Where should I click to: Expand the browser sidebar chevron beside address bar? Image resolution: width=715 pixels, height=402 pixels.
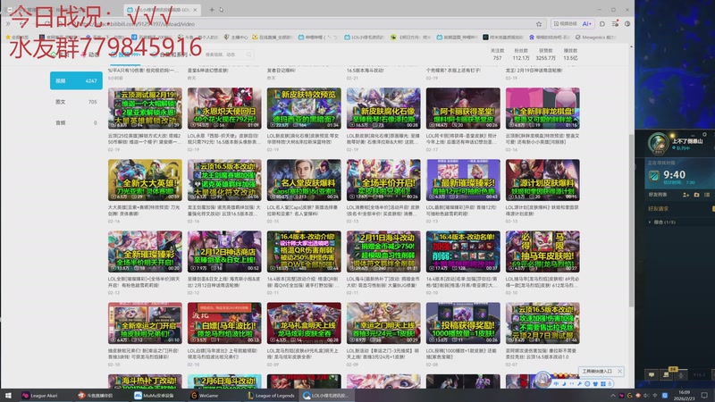[x=8, y=24]
